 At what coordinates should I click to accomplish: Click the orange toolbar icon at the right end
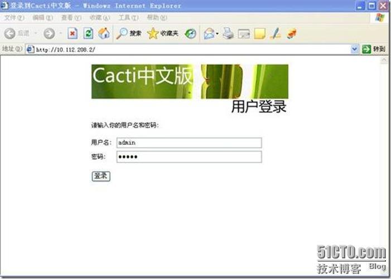point(291,33)
